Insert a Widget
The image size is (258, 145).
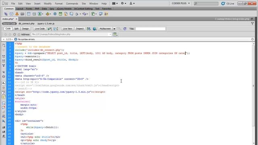pyautogui.click(x=55, y=14)
